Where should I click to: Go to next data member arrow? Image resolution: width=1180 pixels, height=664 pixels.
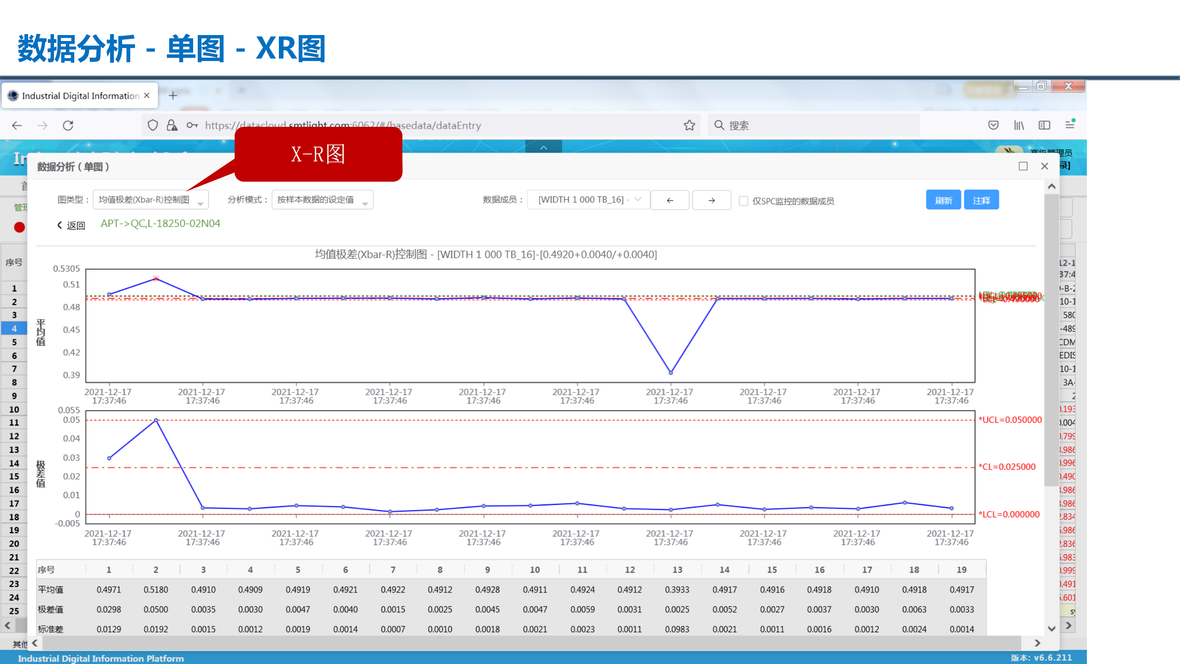(711, 200)
